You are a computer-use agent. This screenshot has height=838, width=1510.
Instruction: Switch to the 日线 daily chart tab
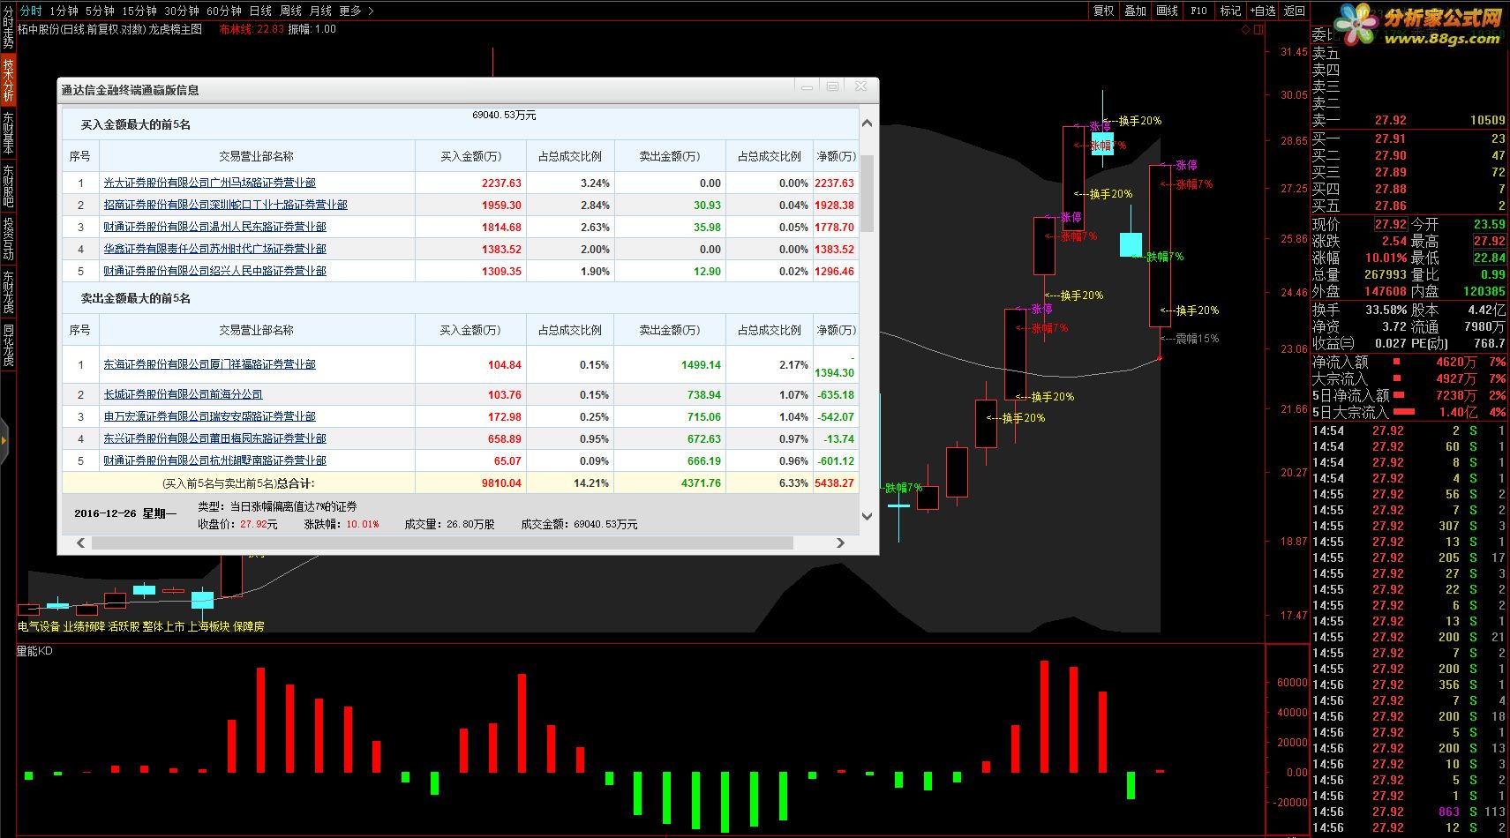(260, 11)
